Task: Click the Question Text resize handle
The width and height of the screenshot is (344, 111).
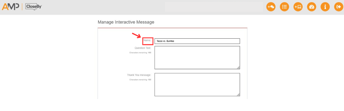Action: click(x=238, y=67)
